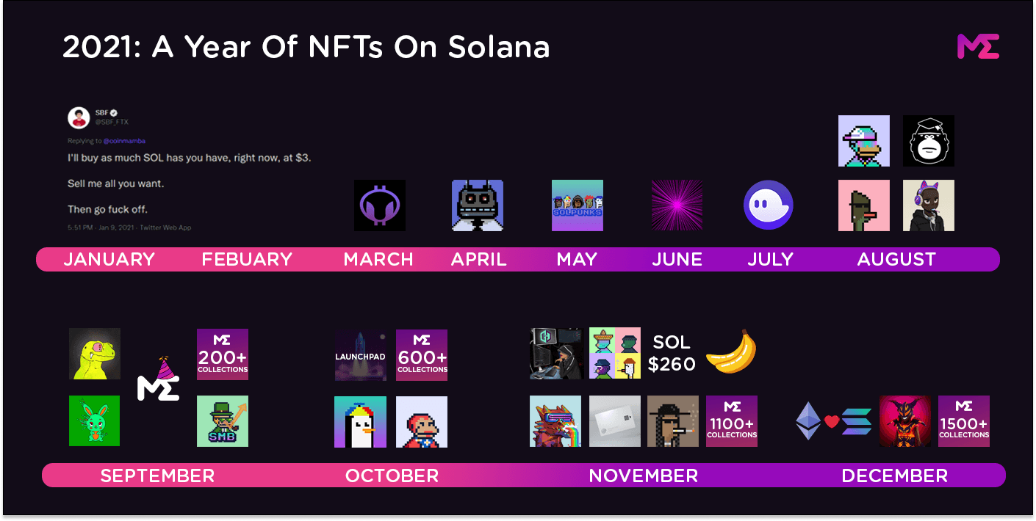Open the red demon artwork in December
The height and width of the screenshot is (521, 1036).
click(x=905, y=421)
